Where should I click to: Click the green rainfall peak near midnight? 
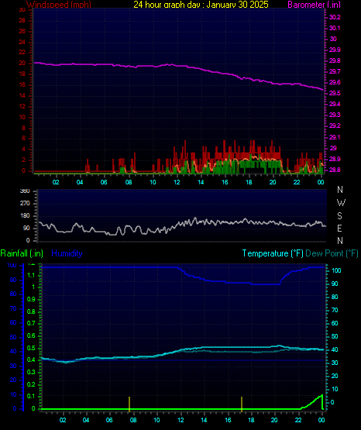[321, 395]
